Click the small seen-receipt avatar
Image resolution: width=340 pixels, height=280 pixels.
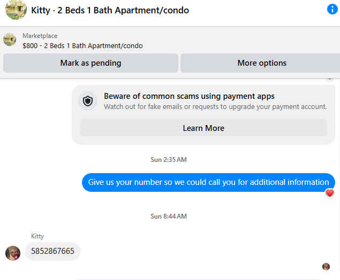click(x=326, y=267)
